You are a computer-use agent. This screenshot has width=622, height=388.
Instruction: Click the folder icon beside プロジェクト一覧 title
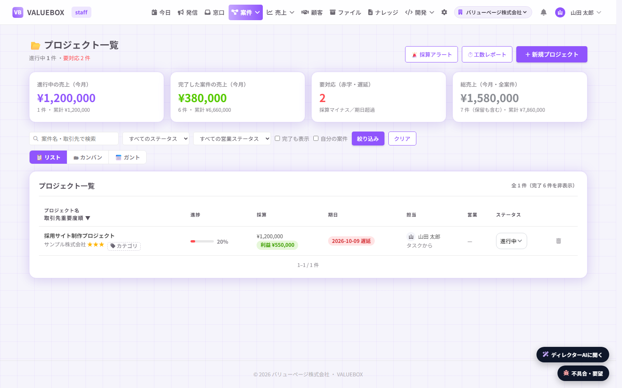click(35, 45)
